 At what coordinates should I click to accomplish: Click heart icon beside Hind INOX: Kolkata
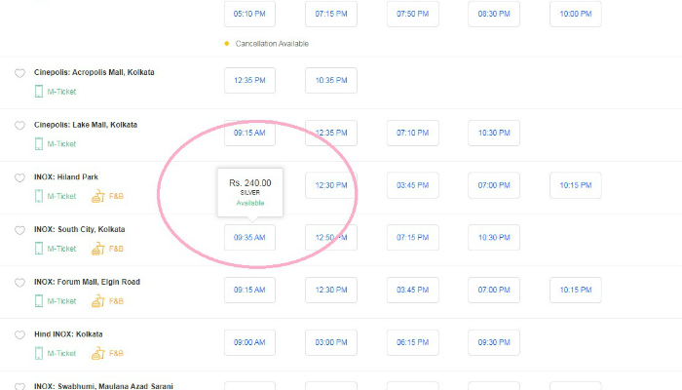tap(19, 334)
